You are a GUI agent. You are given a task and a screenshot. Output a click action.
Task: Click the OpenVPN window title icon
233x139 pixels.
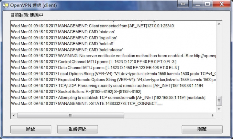(6, 5)
